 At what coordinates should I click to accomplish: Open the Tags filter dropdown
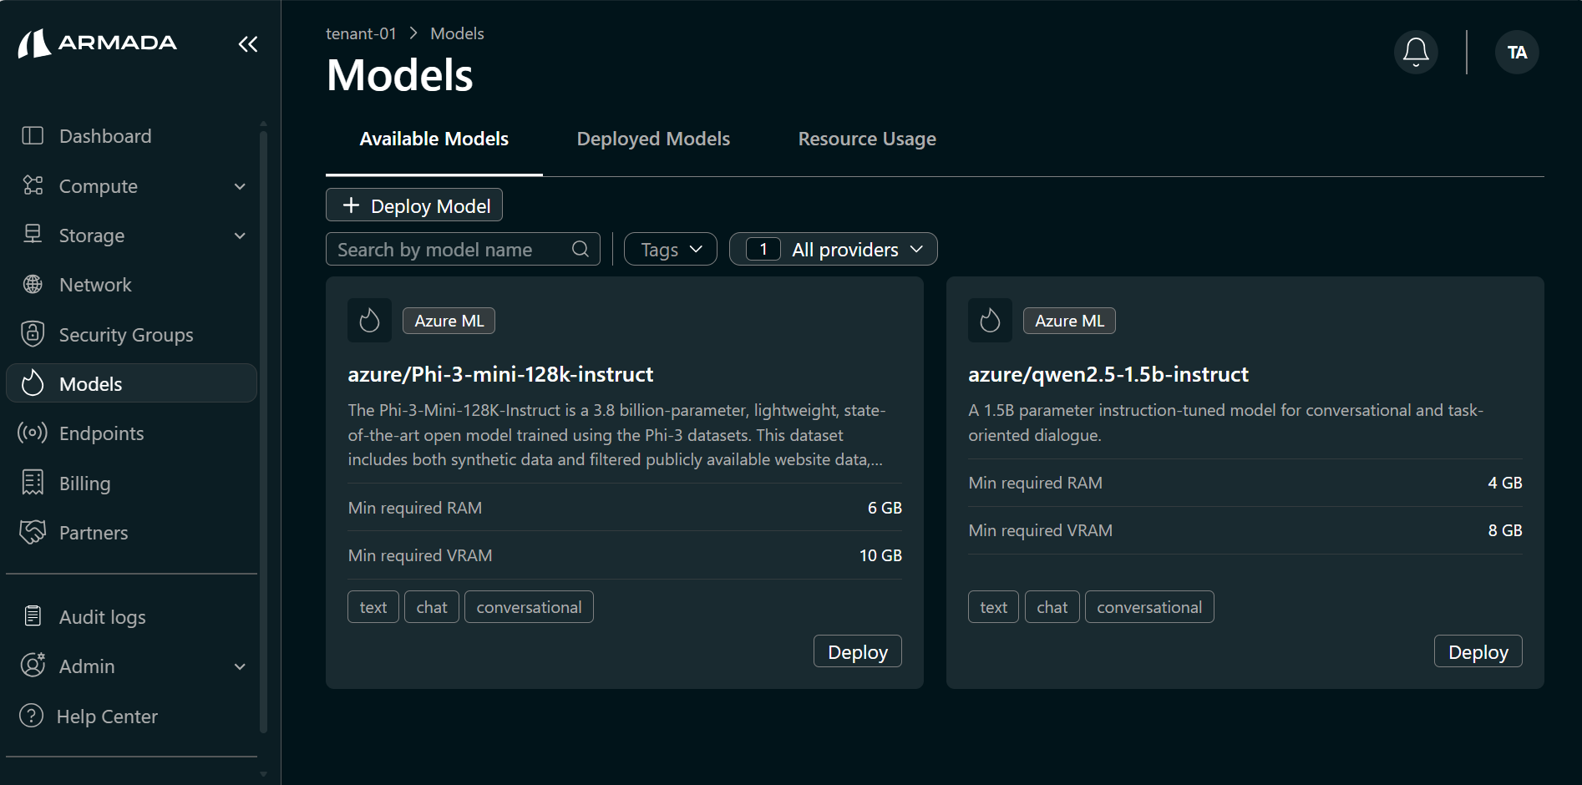coord(671,249)
